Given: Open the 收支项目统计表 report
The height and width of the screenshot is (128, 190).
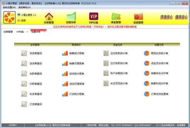Looking at the screenshot, I should click(x=119, y=83).
